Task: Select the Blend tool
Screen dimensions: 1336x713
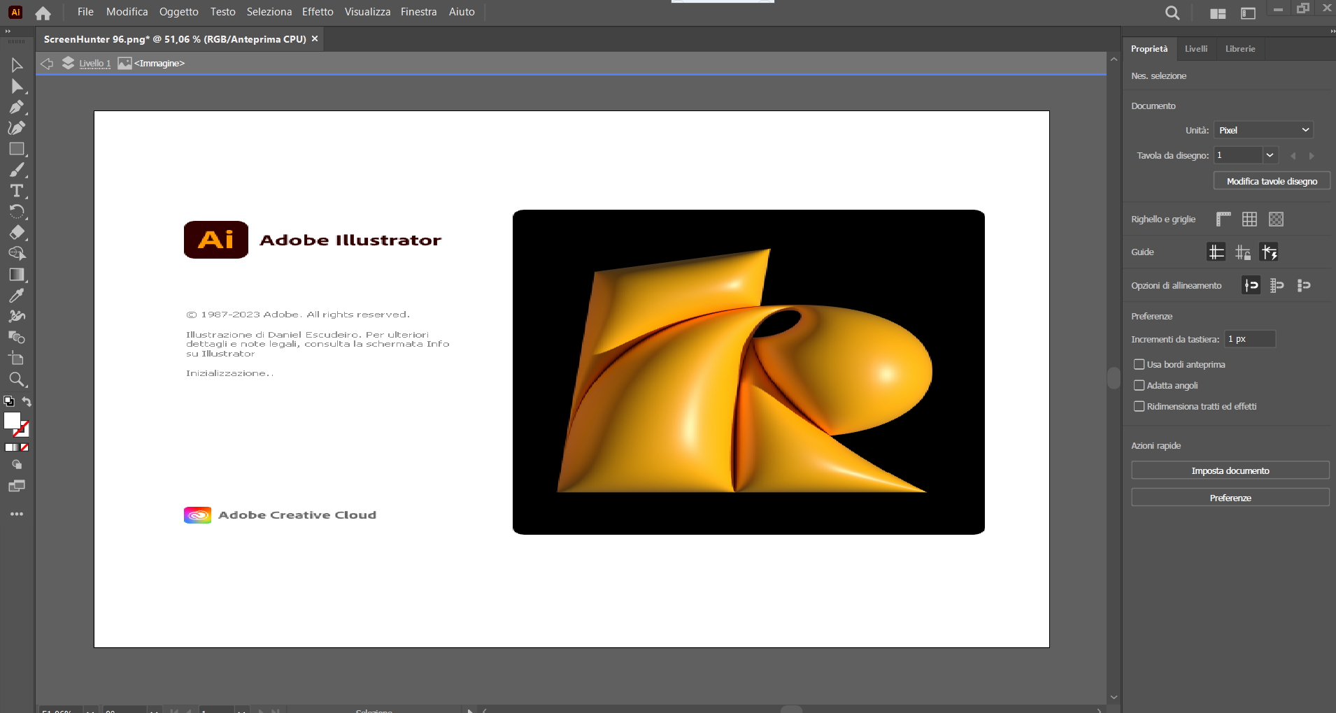Action: [17, 338]
